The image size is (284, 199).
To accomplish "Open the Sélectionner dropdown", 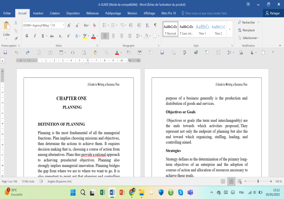I will tap(248, 38).
